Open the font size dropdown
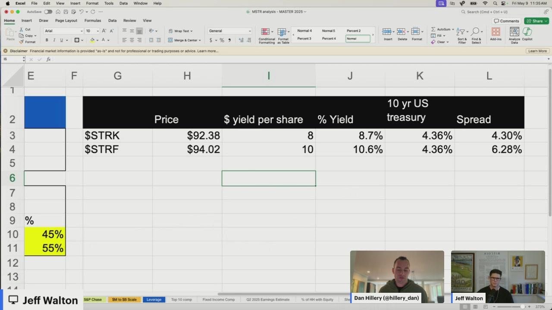 (x=97, y=31)
